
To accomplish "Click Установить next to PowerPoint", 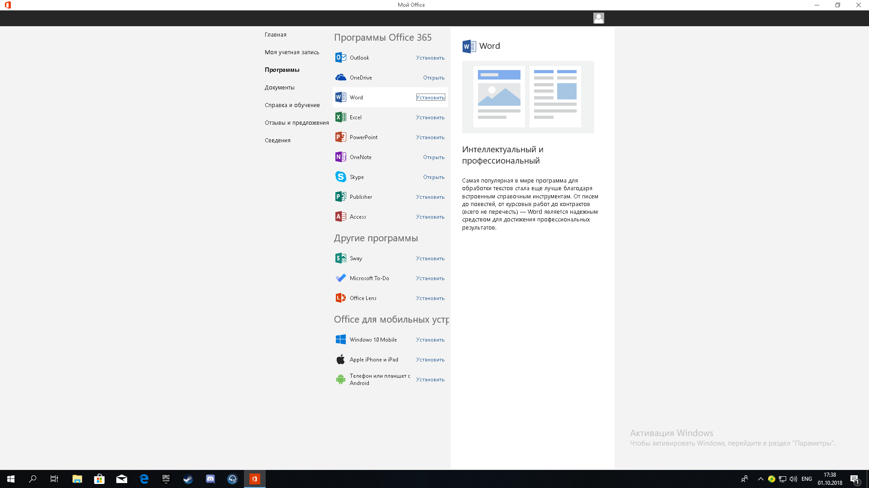I will 430,137.
